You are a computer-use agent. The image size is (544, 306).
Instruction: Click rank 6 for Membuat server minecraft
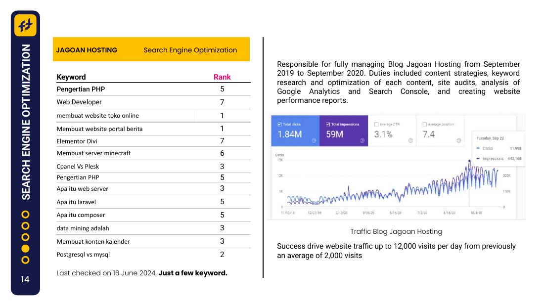click(x=222, y=153)
